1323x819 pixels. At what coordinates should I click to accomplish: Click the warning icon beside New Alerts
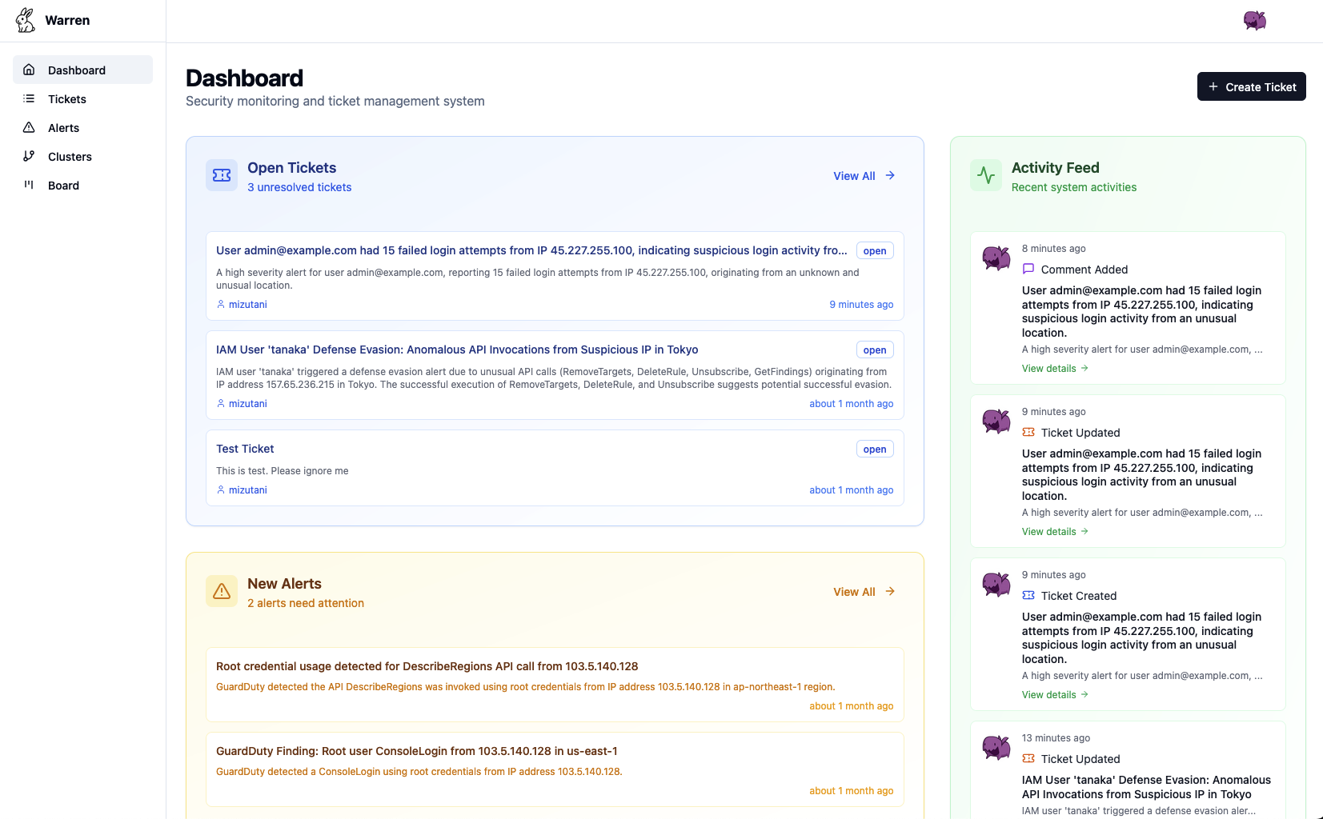222,591
